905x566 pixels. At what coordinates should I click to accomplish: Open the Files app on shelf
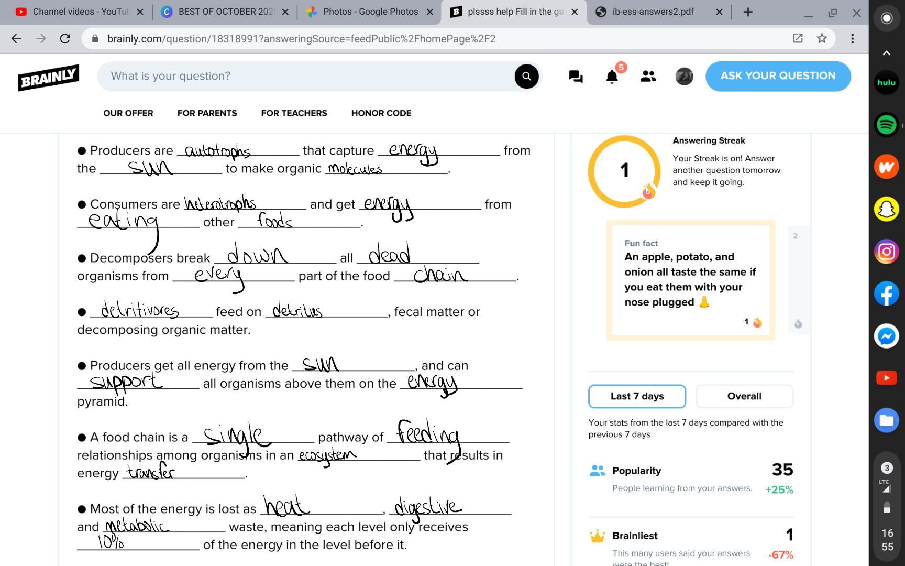pos(886,420)
